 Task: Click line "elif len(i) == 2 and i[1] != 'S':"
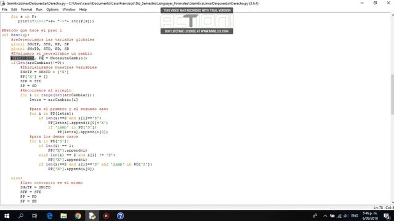coord(76,155)
